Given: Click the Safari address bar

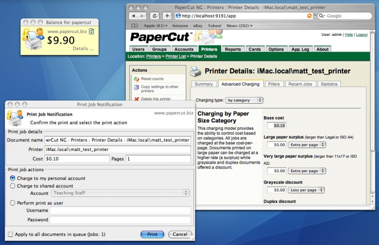Looking at the screenshot, I should tap(244, 16).
